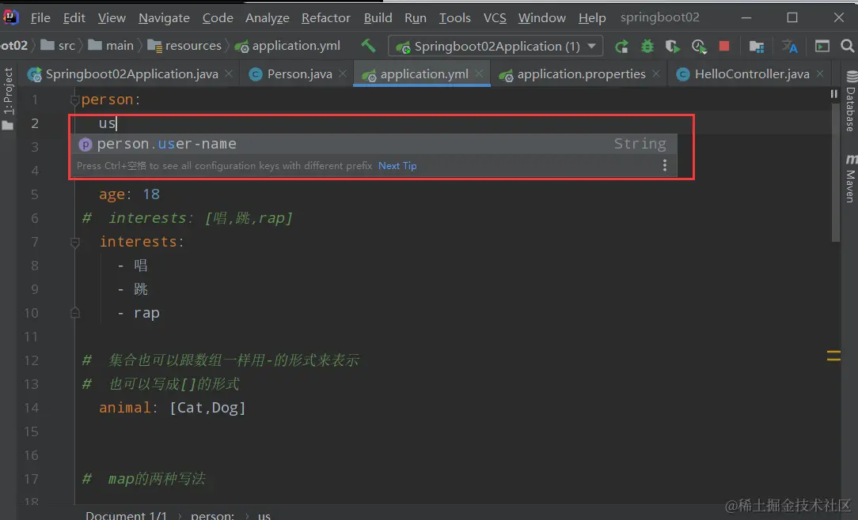
Task: Open the Edit menu
Action: (74, 18)
